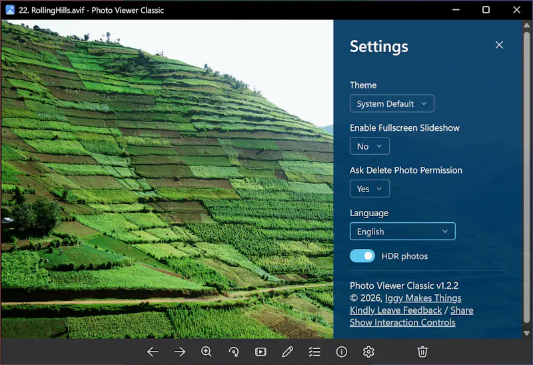Click the Ask Delete Photo Permission label

pos(406,170)
